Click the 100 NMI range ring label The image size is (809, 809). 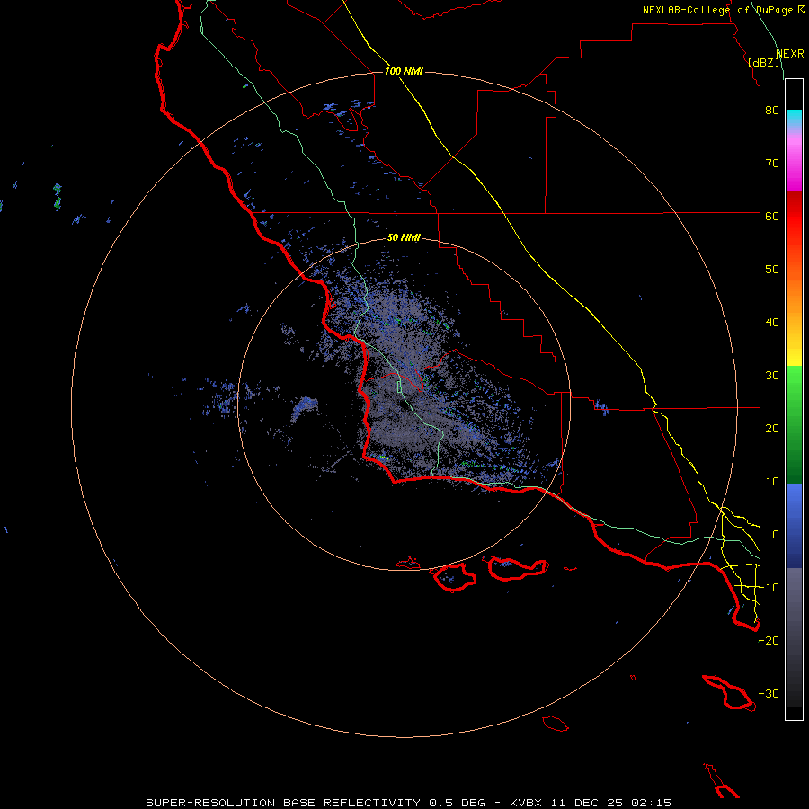(404, 71)
